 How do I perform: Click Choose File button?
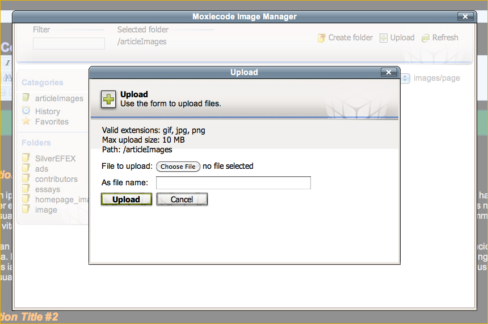pyautogui.click(x=178, y=167)
